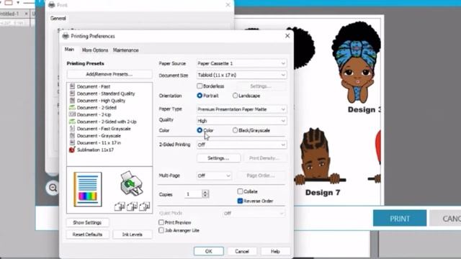Click the Document - Standard Quality preset icon

pyautogui.click(x=72, y=94)
